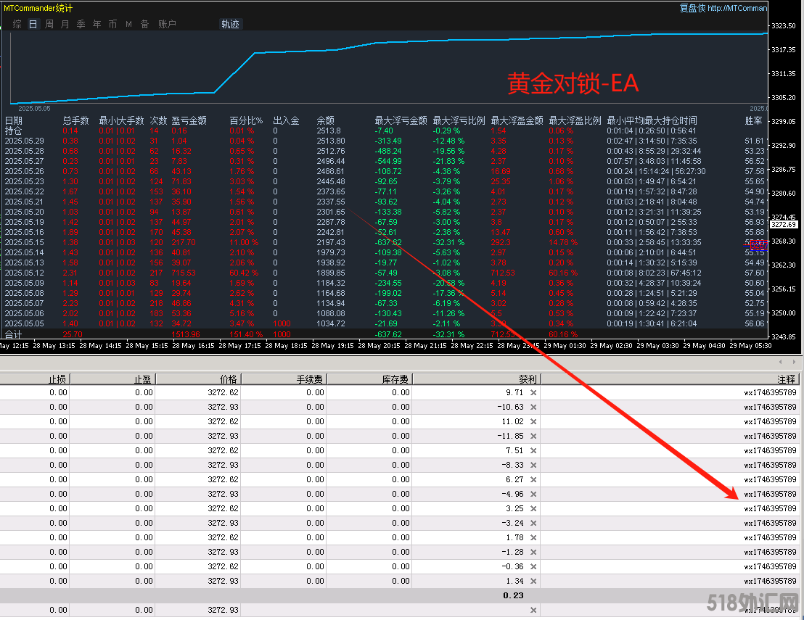This screenshot has width=804, height=620.
Task: Close the order showing 11.02 profit
Action: (533, 421)
